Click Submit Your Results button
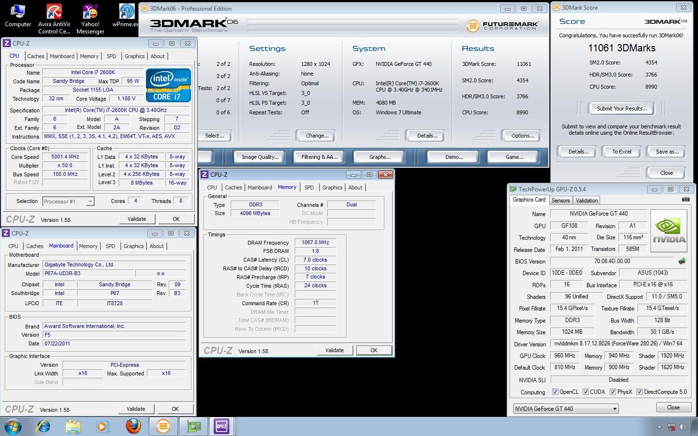The height and width of the screenshot is (436, 698). coord(621,109)
